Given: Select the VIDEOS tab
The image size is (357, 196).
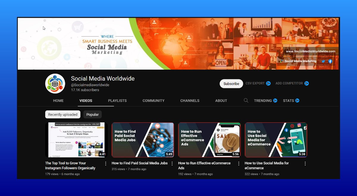Looking at the screenshot, I should [86, 101].
